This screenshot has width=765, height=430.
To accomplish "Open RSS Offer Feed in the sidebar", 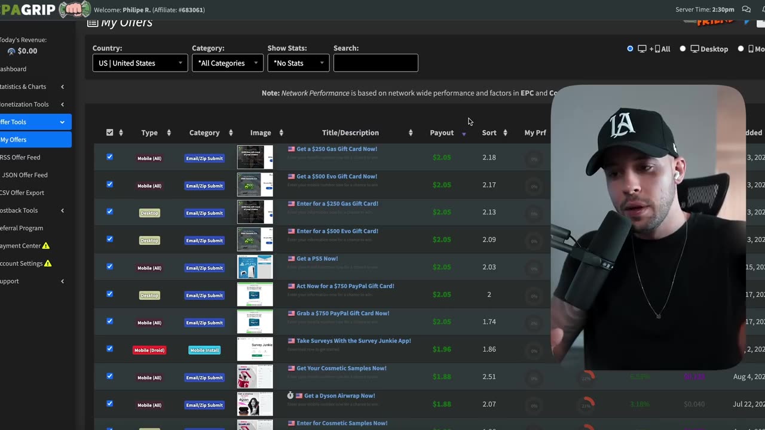I will pos(20,158).
